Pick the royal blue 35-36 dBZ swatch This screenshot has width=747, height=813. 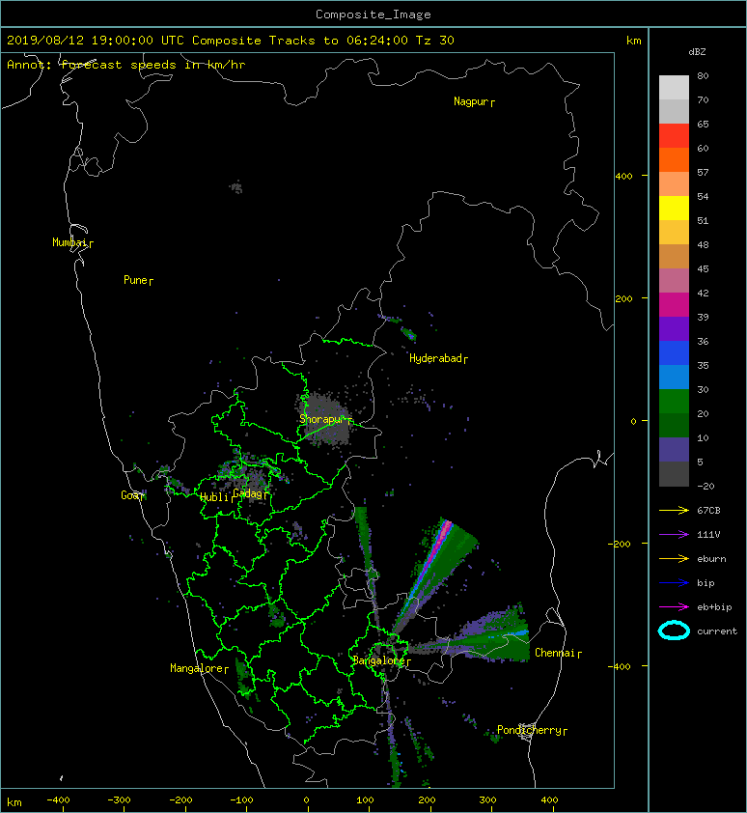(674, 352)
